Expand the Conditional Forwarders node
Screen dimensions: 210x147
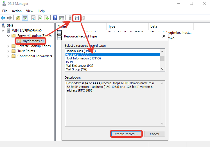(x=8, y=56)
